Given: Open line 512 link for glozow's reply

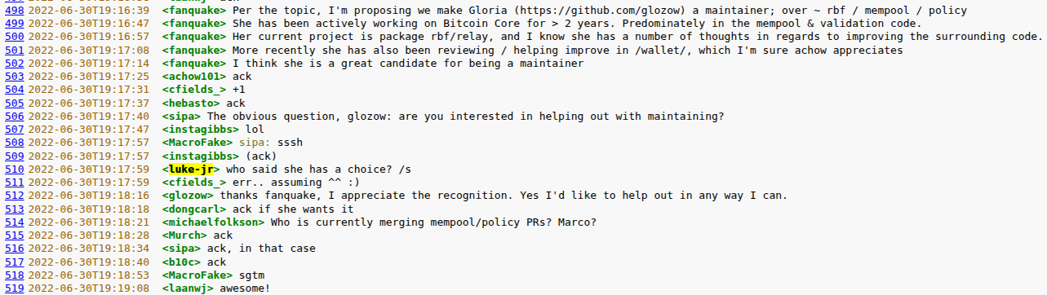Looking at the screenshot, I should pyautogui.click(x=15, y=195).
